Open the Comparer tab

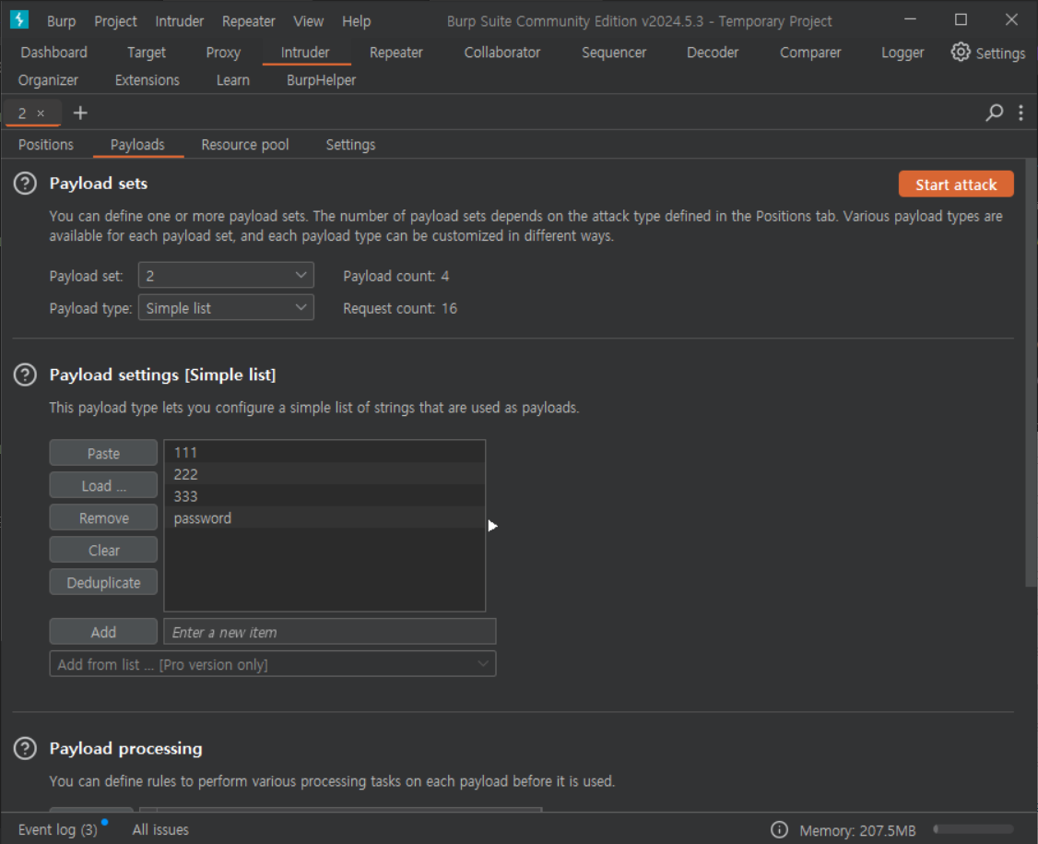pos(810,53)
